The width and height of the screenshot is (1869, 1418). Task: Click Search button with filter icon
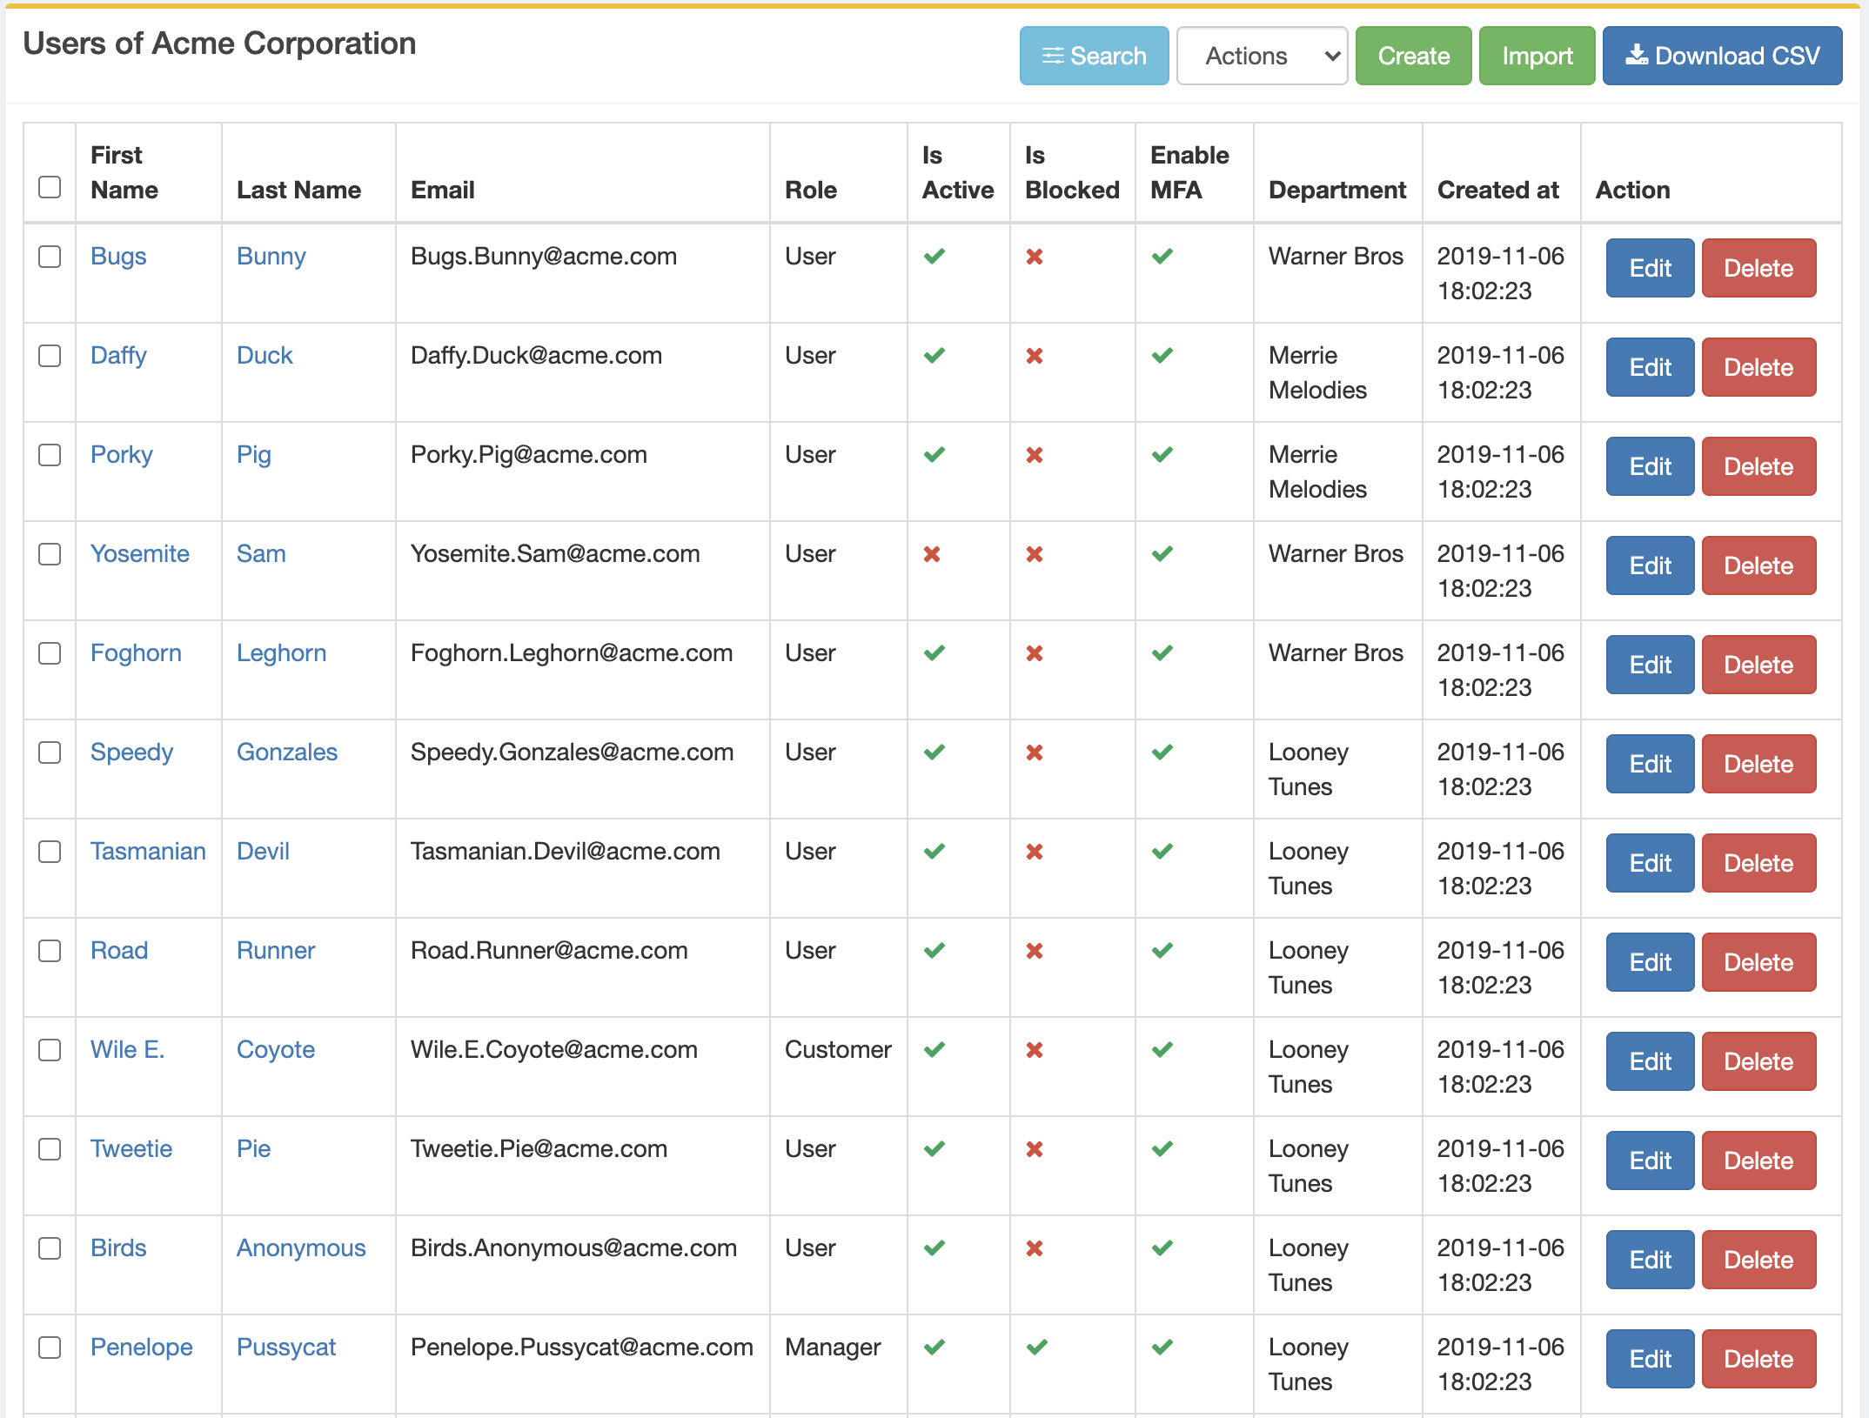click(x=1094, y=56)
